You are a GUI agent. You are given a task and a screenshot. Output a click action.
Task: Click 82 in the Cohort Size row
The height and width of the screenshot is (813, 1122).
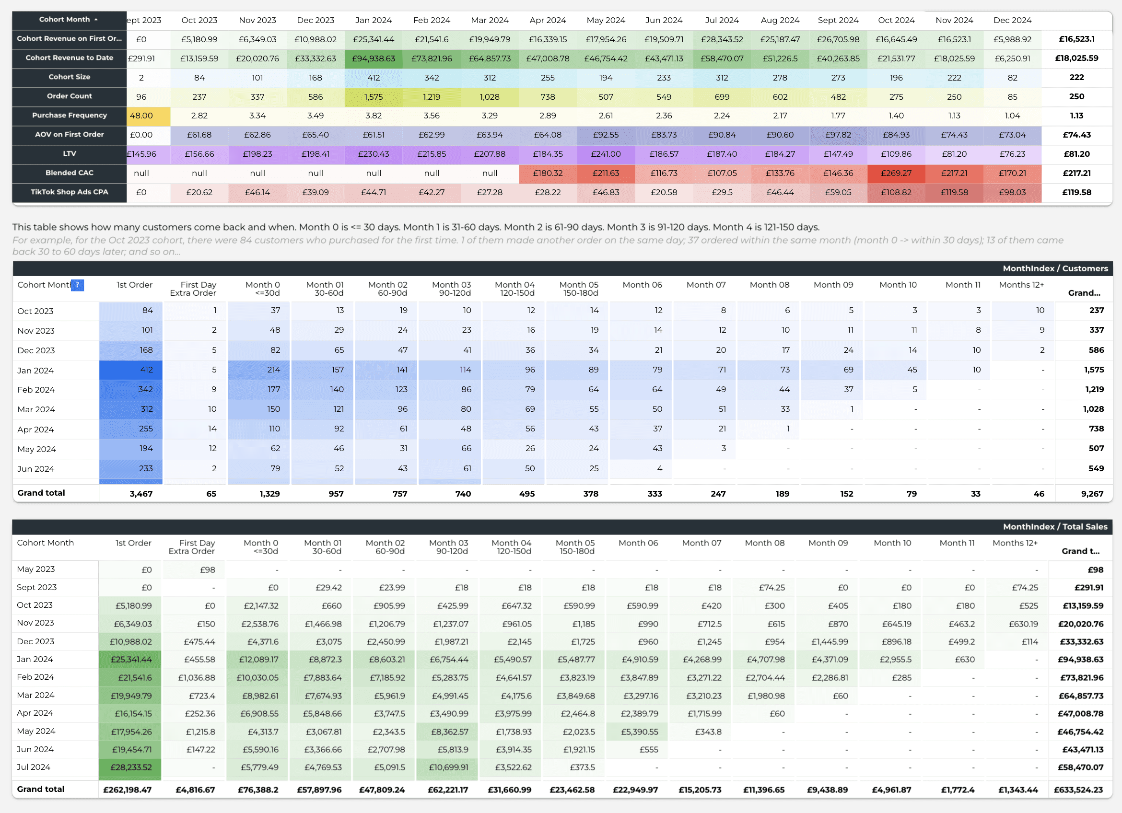(1012, 78)
